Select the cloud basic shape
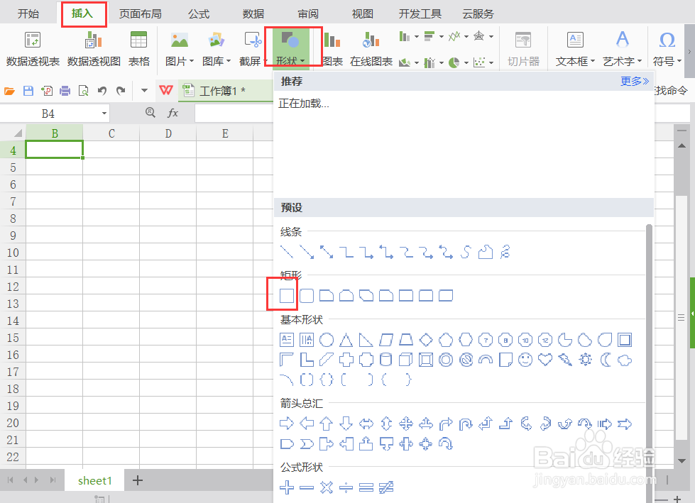695x503 pixels. [x=625, y=360]
